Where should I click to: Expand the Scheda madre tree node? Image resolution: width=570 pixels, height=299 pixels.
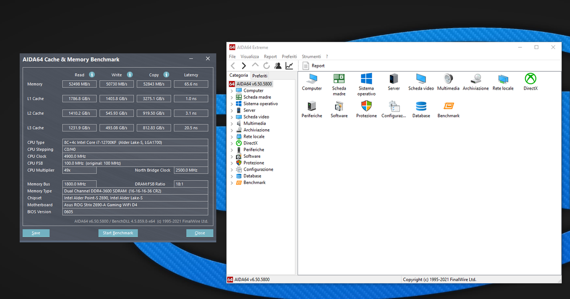[x=232, y=97]
